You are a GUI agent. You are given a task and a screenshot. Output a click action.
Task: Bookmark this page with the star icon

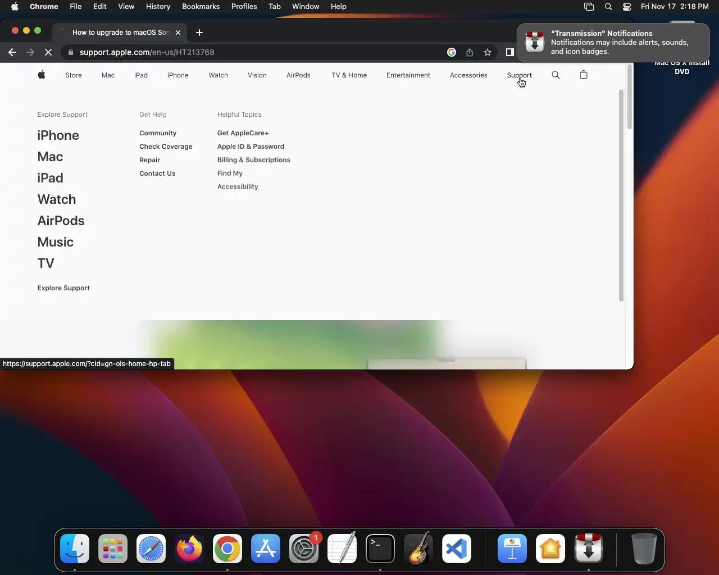point(488,52)
